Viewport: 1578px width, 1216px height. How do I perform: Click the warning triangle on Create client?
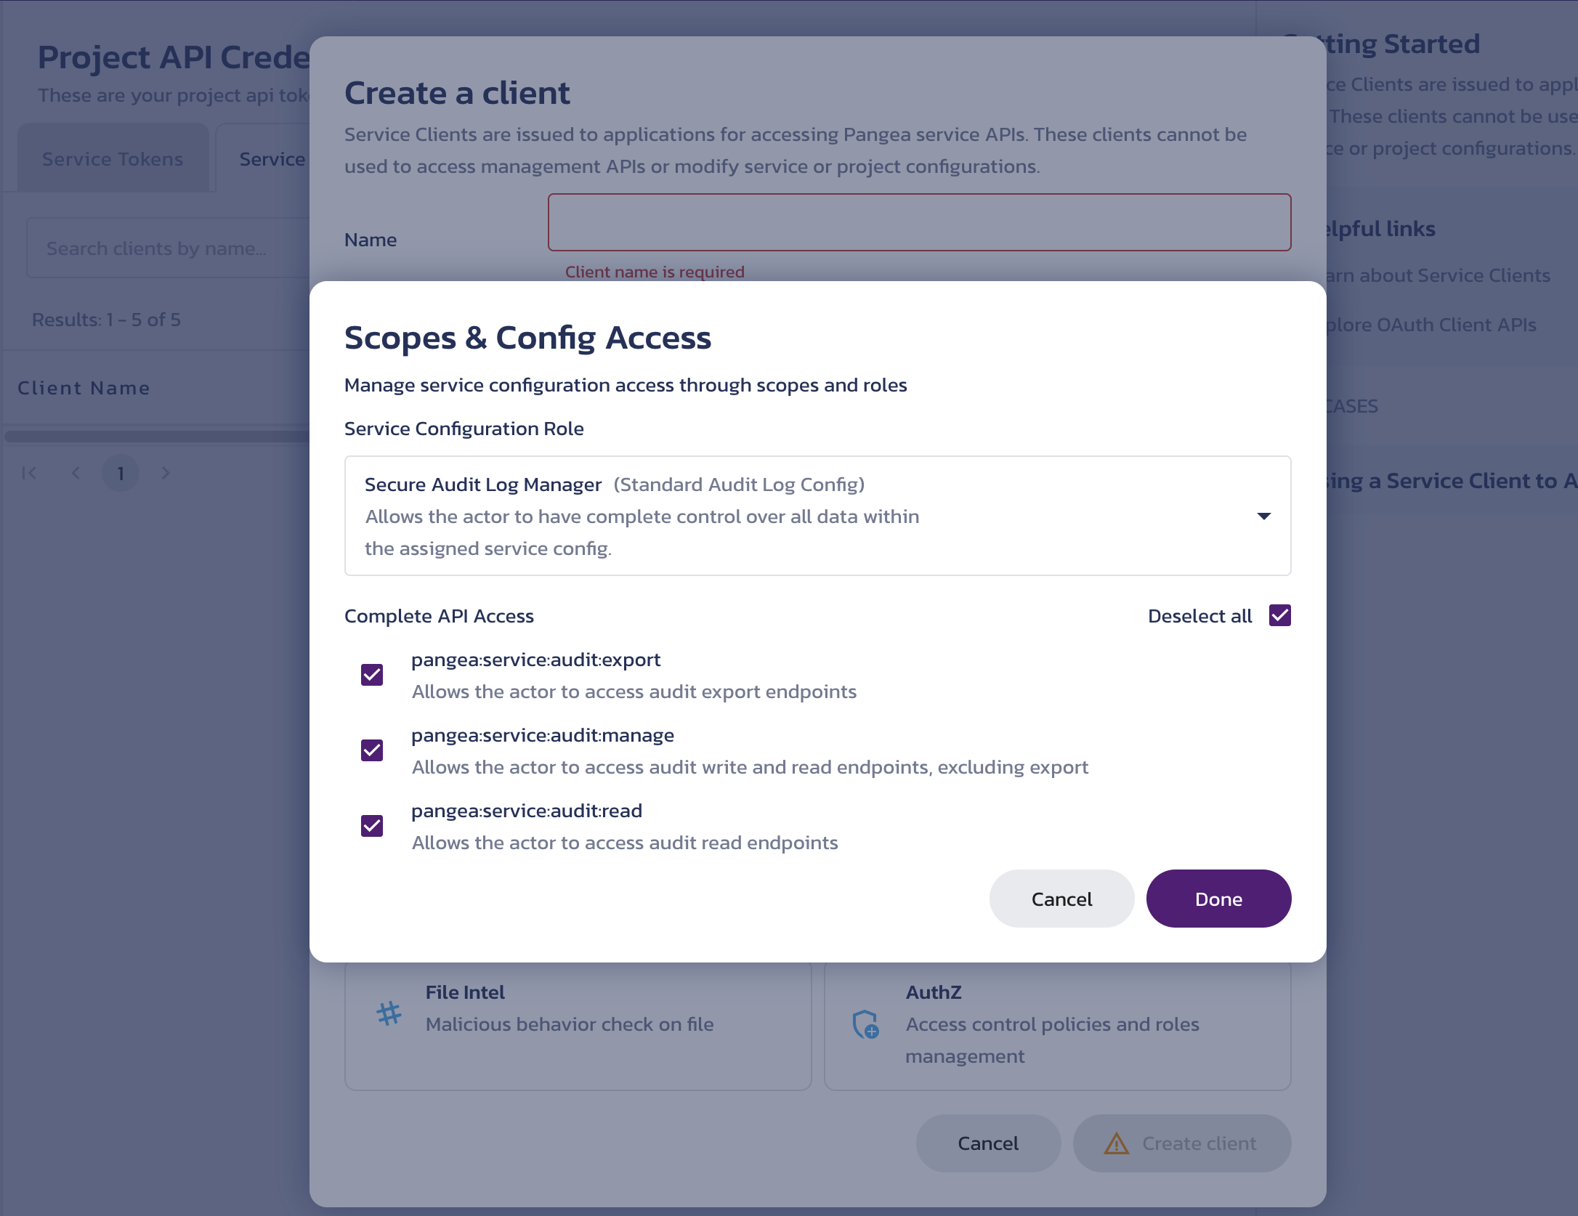[x=1117, y=1143]
